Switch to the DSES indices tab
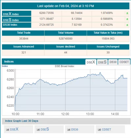This screenshot has height=138, width=131. coord(102,62)
